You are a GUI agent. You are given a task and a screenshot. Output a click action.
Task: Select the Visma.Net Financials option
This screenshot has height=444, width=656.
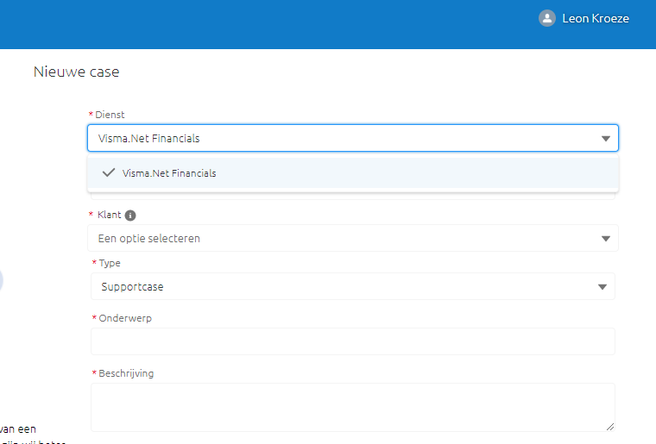353,173
